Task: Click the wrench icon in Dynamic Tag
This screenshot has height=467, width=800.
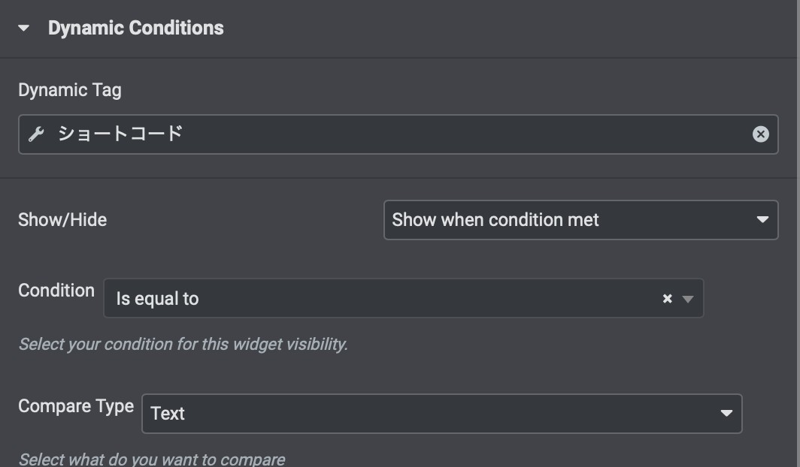Action: coord(36,134)
